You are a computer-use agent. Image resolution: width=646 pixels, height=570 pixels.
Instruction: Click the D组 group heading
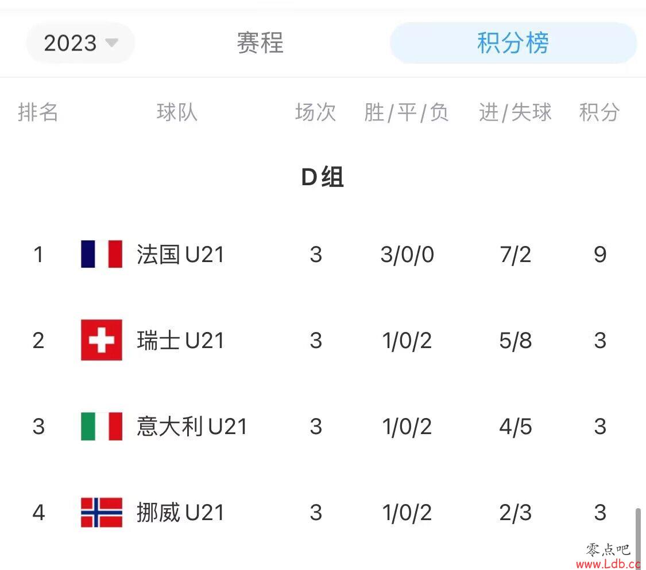coord(323,177)
